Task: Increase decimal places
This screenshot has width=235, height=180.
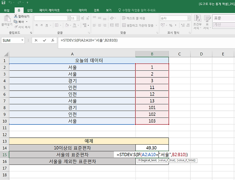Action: pos(183,25)
